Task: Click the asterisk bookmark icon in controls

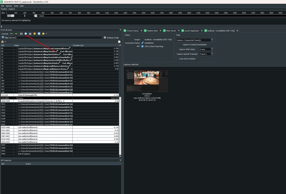Action: coord(35,33)
